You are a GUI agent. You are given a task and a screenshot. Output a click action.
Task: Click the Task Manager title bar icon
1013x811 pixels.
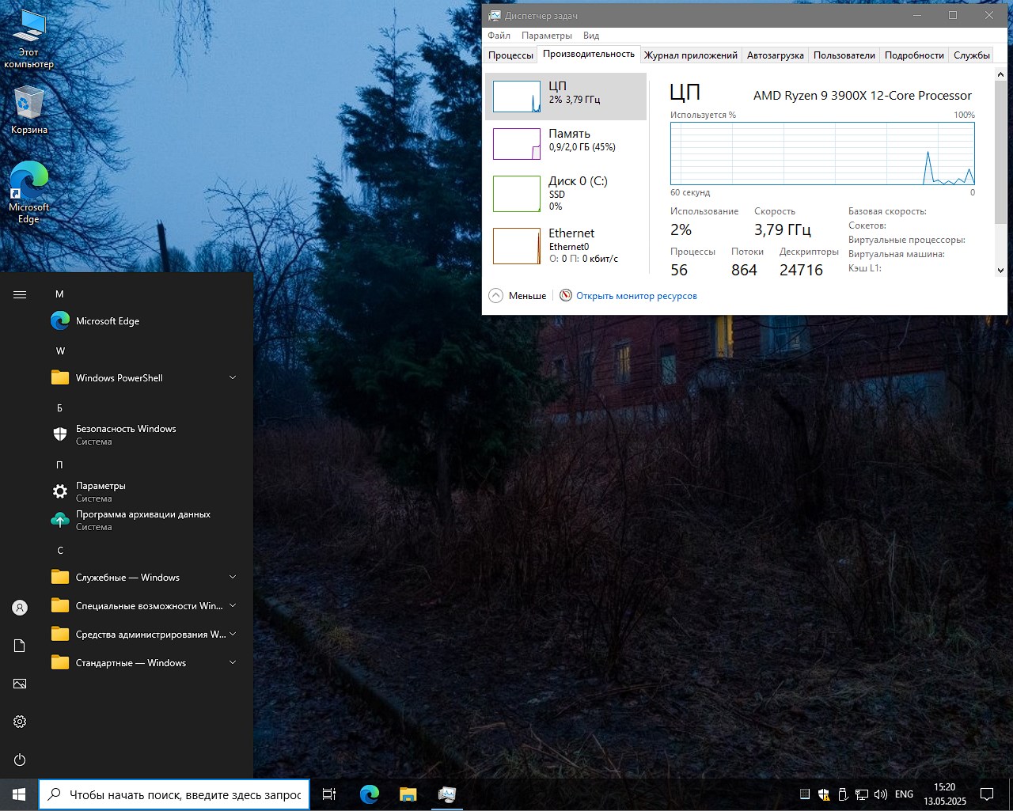tap(495, 15)
